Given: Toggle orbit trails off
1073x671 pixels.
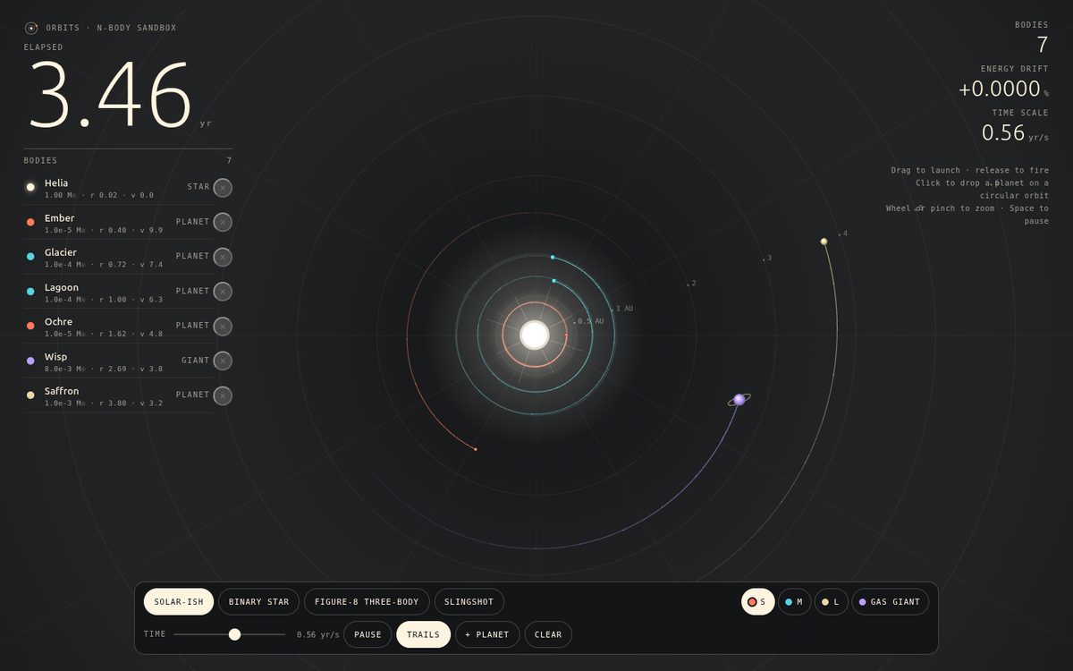Looking at the screenshot, I should (423, 634).
